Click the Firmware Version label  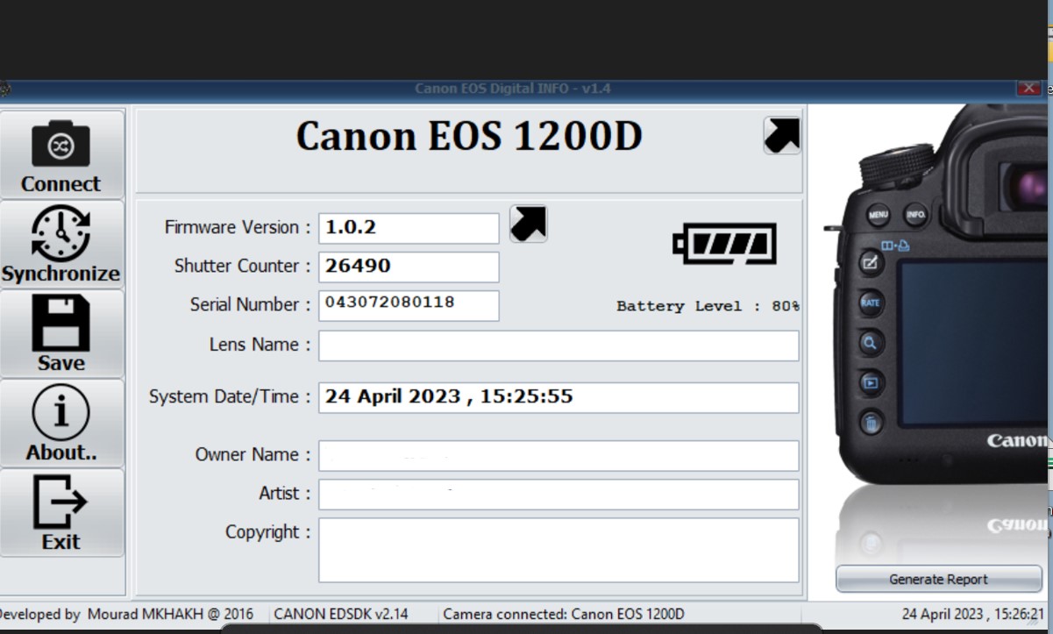click(238, 227)
